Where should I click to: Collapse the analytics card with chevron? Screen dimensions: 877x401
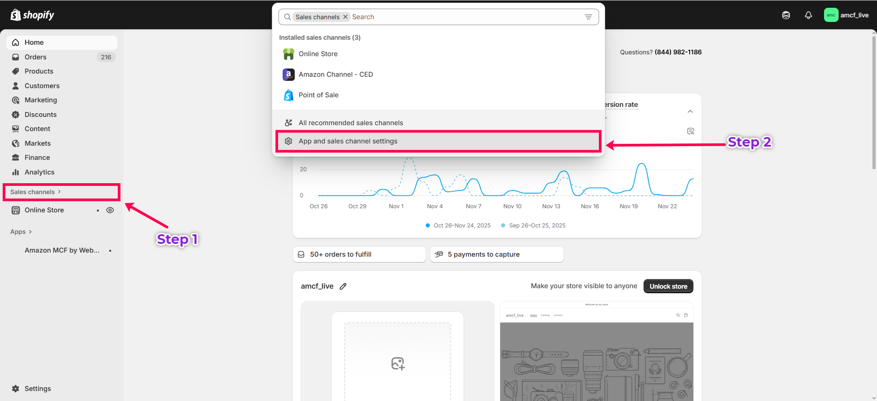pyautogui.click(x=690, y=111)
